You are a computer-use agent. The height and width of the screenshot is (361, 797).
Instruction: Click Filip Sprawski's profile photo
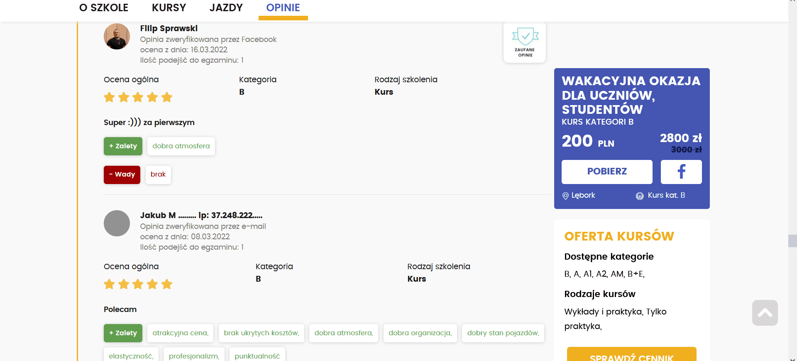tap(117, 37)
